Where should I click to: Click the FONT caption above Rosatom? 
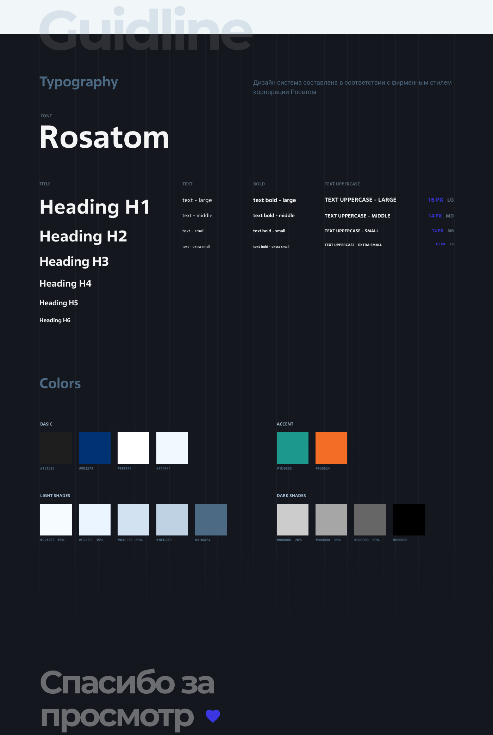pyautogui.click(x=46, y=116)
